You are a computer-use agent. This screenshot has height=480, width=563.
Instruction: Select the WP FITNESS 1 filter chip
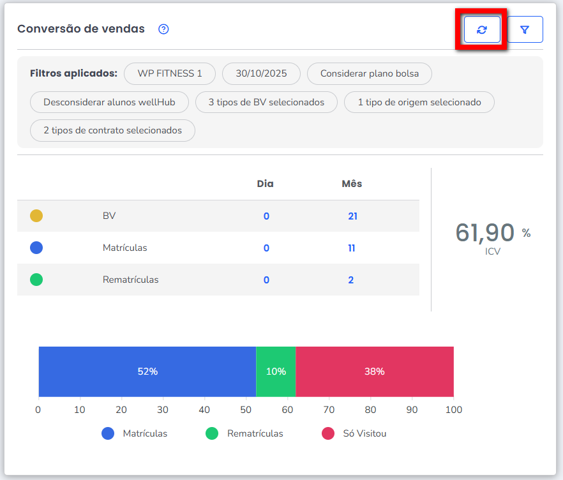click(170, 73)
